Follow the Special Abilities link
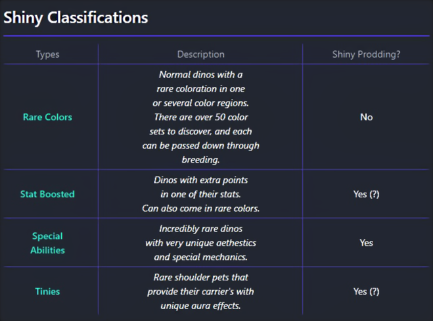Viewport: 433px width, 321px height. point(47,243)
